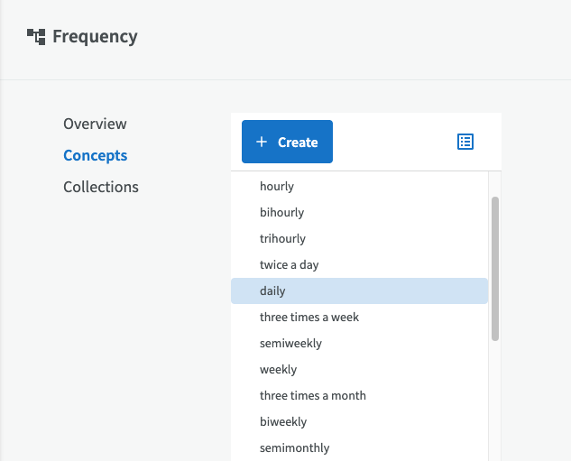Viewport: 571px width, 461px height.
Task: Open the Concepts section
Action: point(96,155)
